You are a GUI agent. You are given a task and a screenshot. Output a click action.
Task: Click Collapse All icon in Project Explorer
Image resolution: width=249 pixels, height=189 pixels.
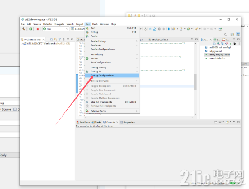click(51, 40)
